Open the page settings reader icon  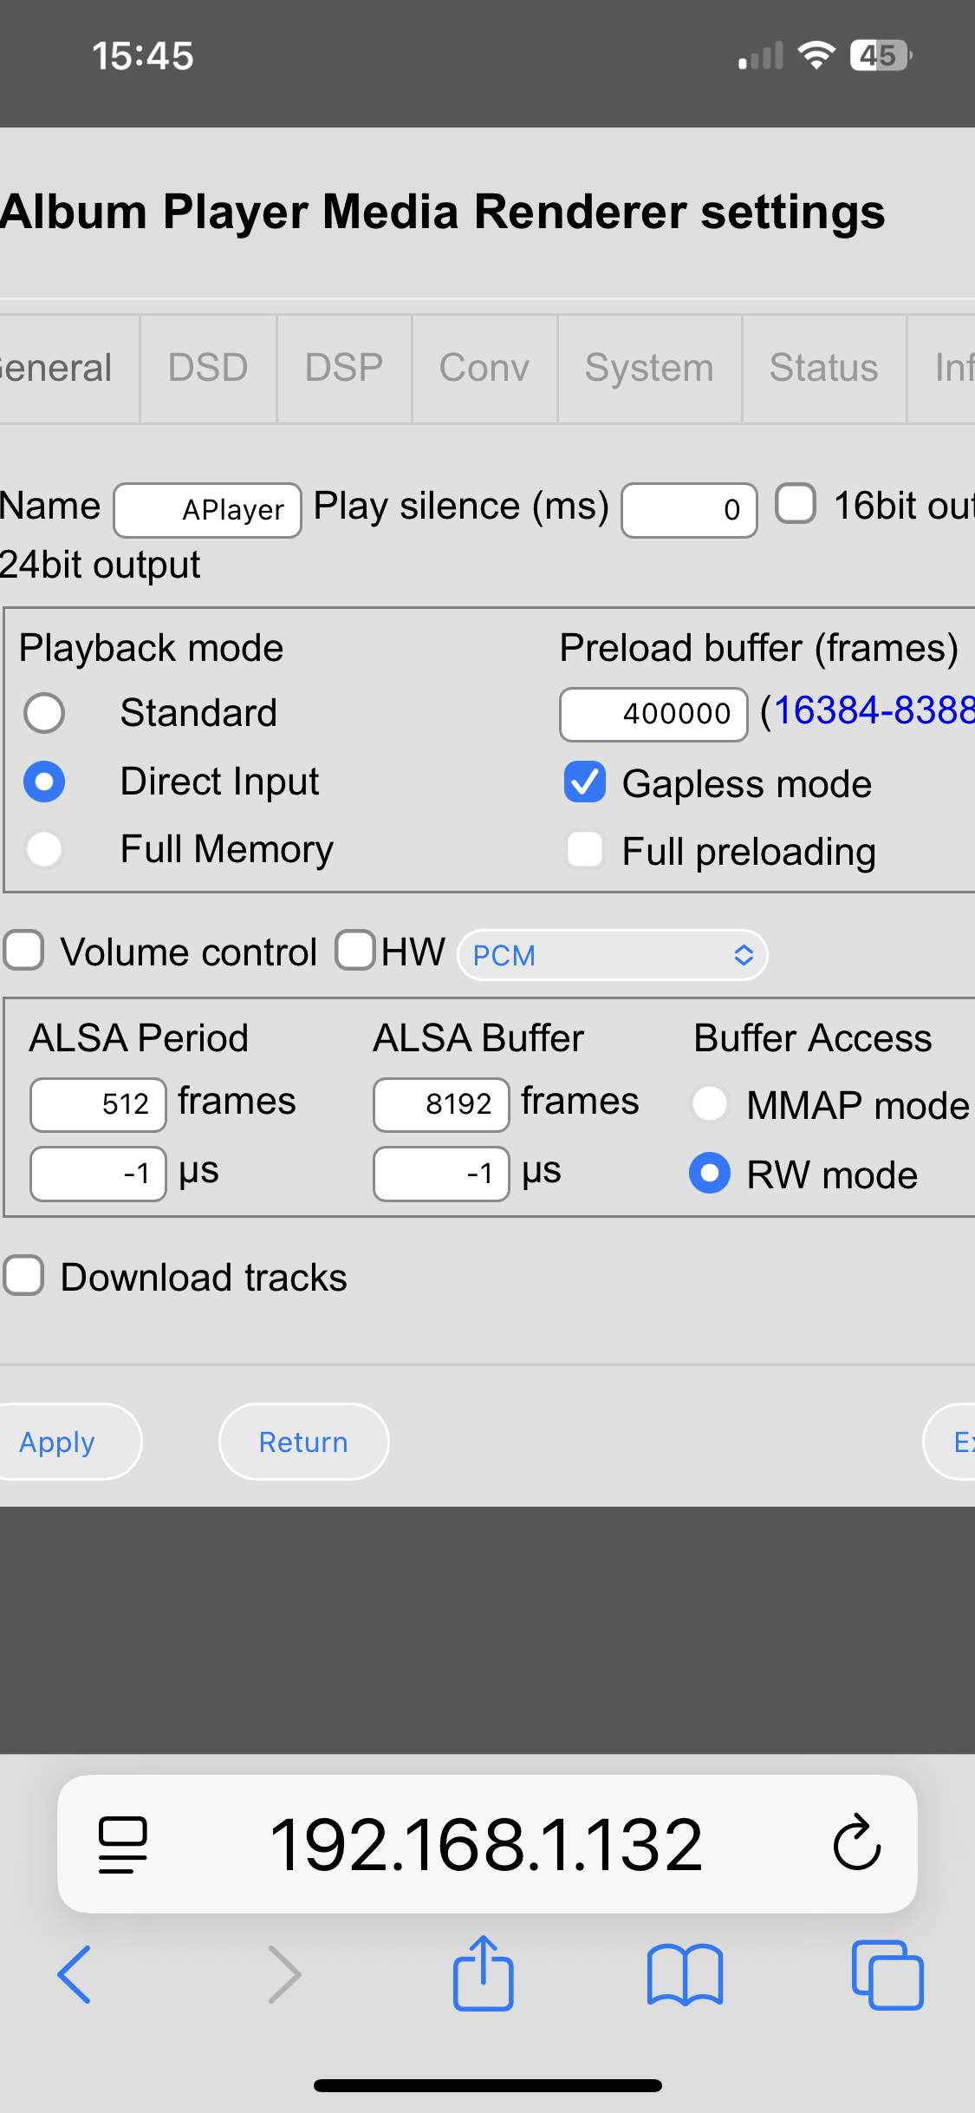pyautogui.click(x=122, y=1844)
